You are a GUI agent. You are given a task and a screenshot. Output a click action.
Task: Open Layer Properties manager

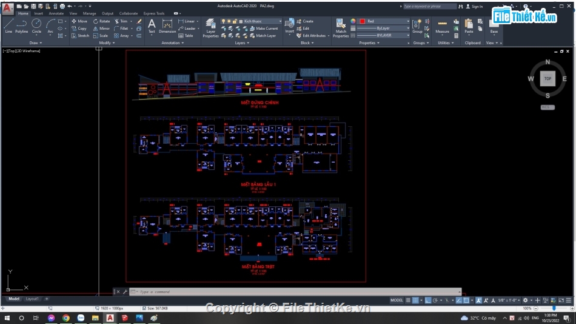[x=210, y=29]
